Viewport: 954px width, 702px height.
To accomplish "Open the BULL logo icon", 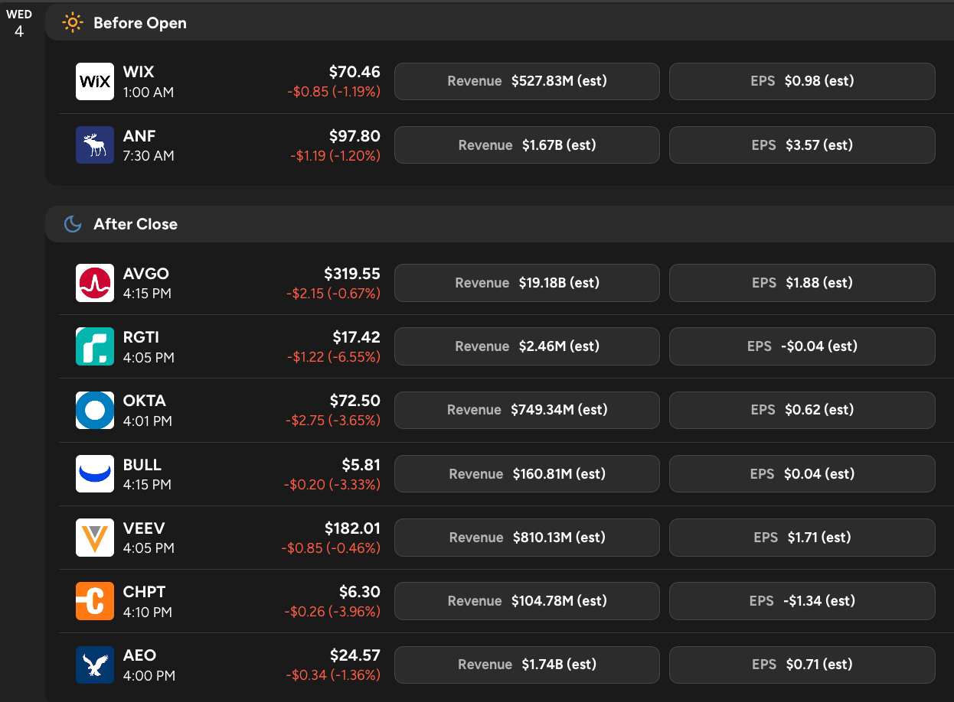I will point(95,474).
